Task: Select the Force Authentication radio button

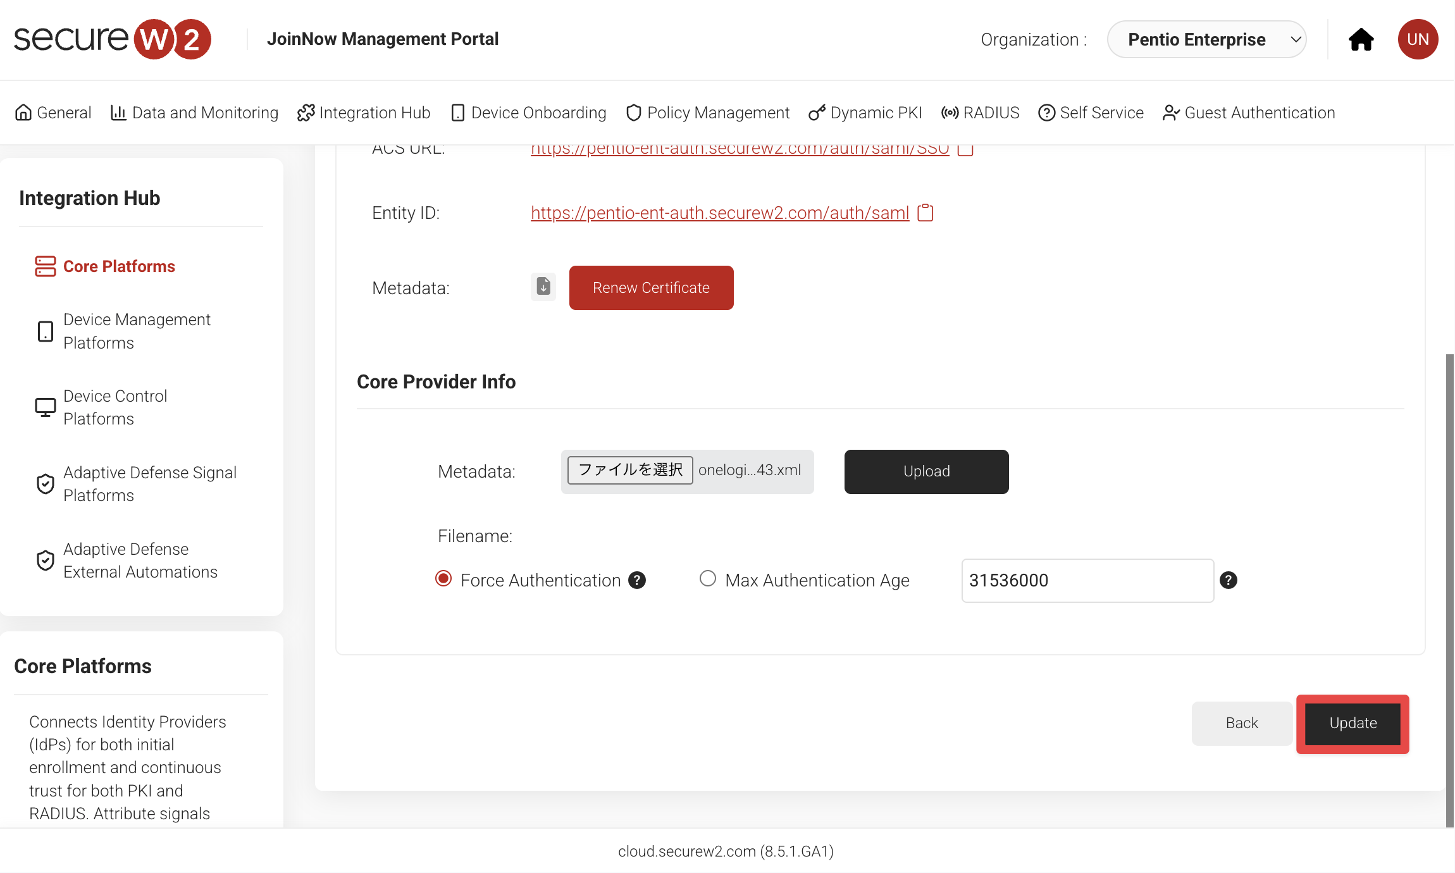Action: pos(443,579)
